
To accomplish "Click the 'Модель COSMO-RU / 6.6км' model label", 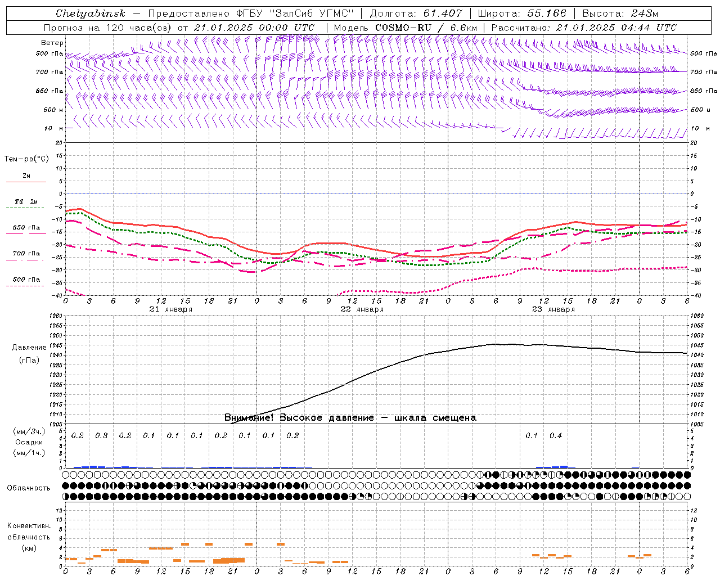I will (x=405, y=28).
